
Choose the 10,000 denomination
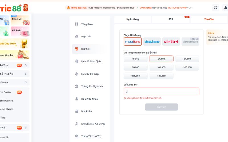click(x=136, y=59)
